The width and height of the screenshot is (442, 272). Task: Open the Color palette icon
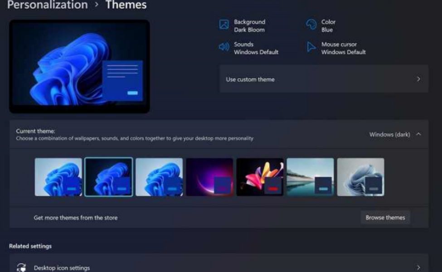311,24
